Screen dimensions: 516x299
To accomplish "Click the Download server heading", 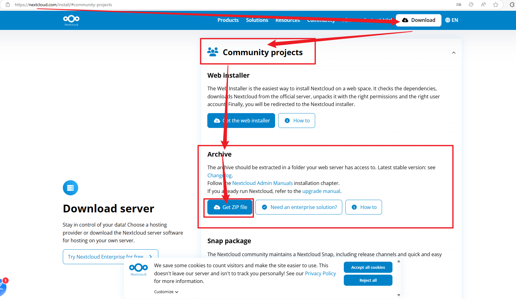I will 108,209.
